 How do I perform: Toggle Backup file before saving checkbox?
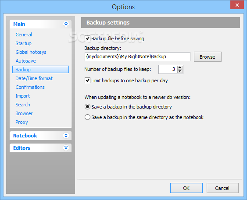[87, 39]
